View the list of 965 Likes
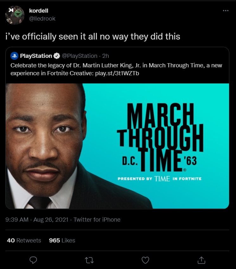Viewport: 236px width, 269px height. point(62,241)
